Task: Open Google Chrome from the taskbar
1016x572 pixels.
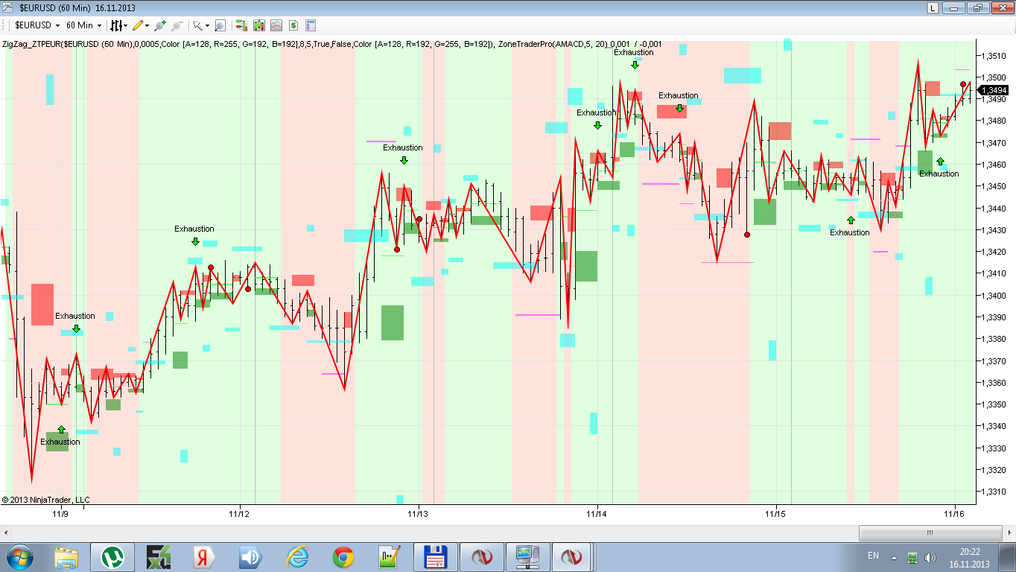Action: click(343, 557)
